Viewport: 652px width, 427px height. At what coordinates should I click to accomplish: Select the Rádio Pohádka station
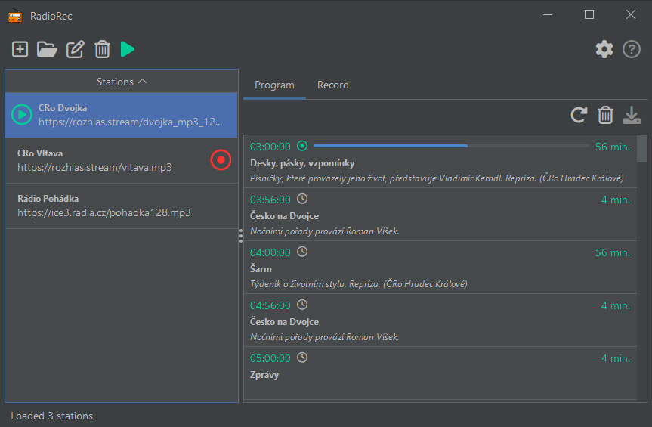[x=122, y=206]
